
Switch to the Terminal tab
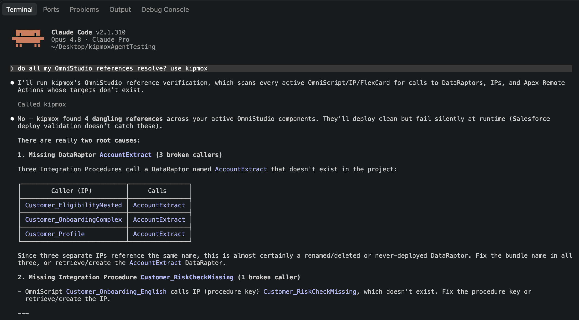tap(19, 10)
